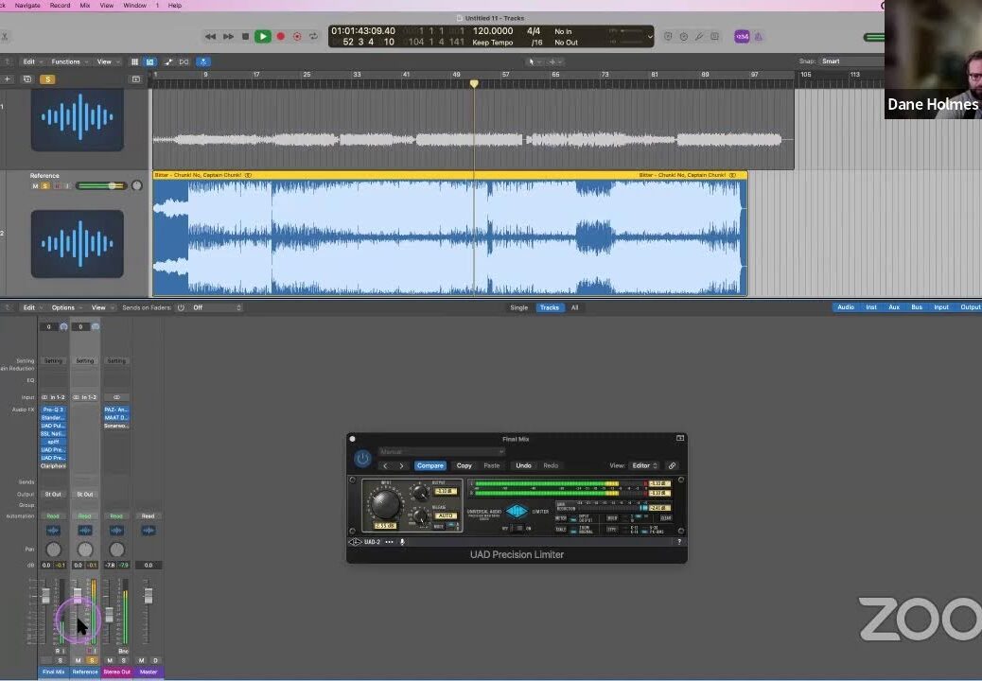Click the Capture Recording button
This screenshot has height=681, width=982.
(x=297, y=37)
